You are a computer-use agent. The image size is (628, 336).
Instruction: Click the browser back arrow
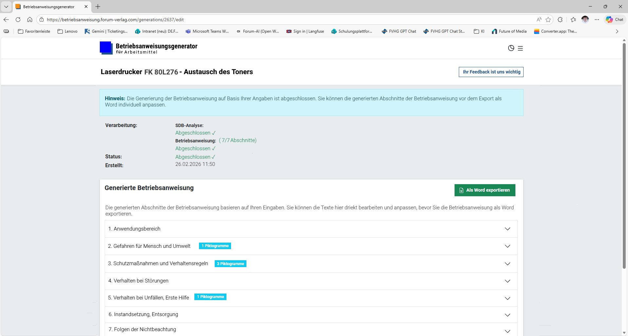point(6,20)
